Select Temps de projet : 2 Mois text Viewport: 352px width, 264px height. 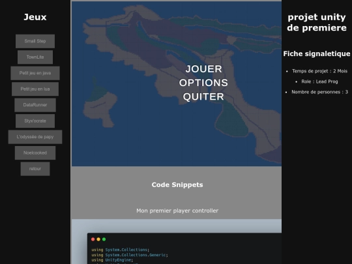point(319,71)
